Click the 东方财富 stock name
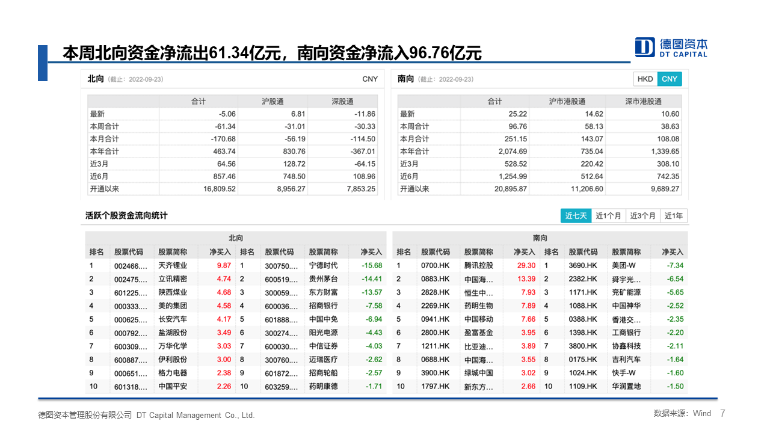This screenshot has height=433, width=770. (324, 292)
